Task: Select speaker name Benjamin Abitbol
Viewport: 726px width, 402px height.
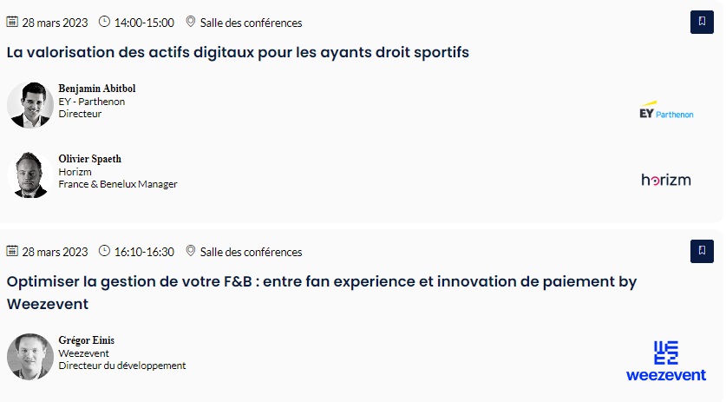Action: click(x=96, y=89)
